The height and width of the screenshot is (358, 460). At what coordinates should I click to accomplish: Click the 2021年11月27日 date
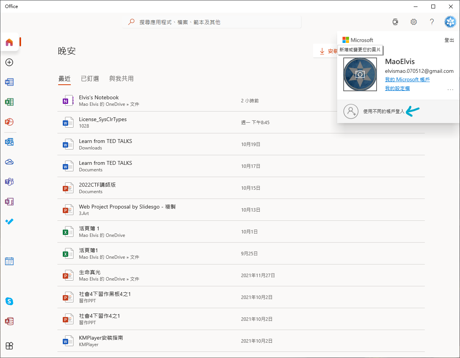(258, 275)
